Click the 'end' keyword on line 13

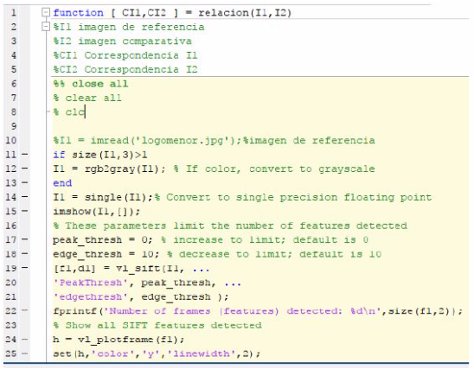(x=62, y=183)
